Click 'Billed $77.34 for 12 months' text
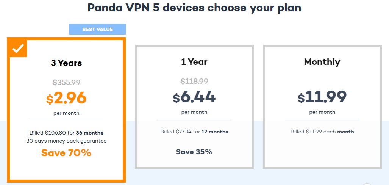Screen dimensions: 389x185 (194, 132)
